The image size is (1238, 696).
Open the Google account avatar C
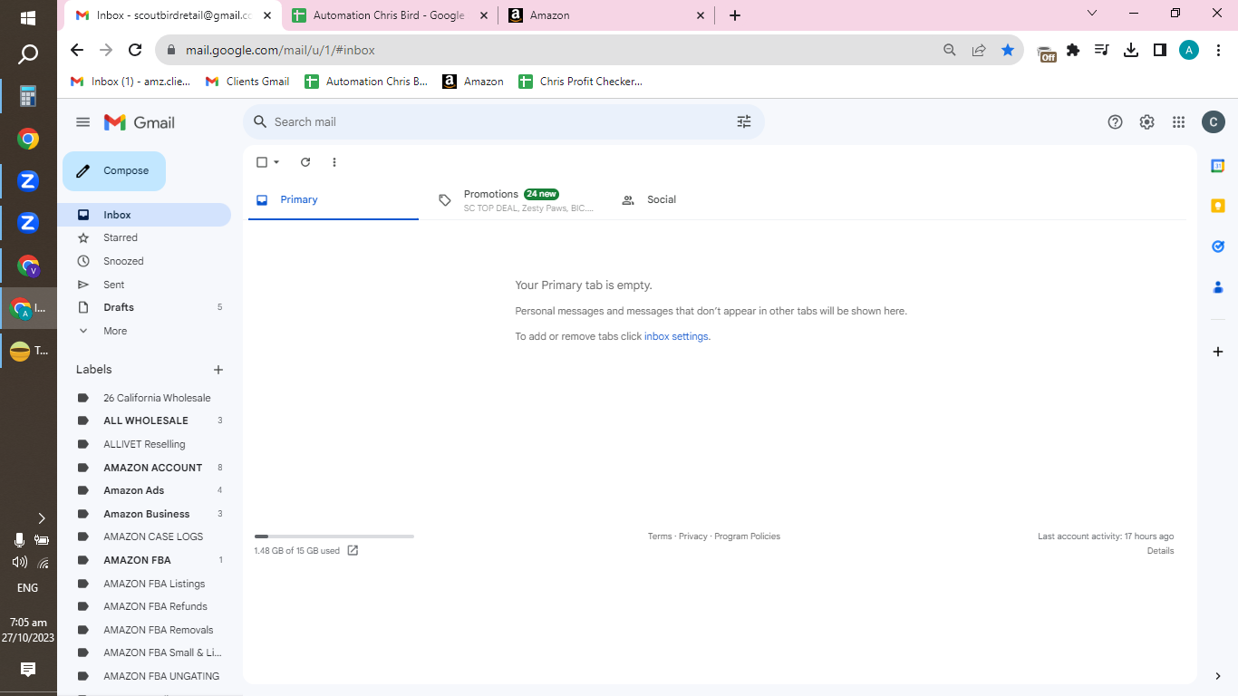[x=1214, y=122]
